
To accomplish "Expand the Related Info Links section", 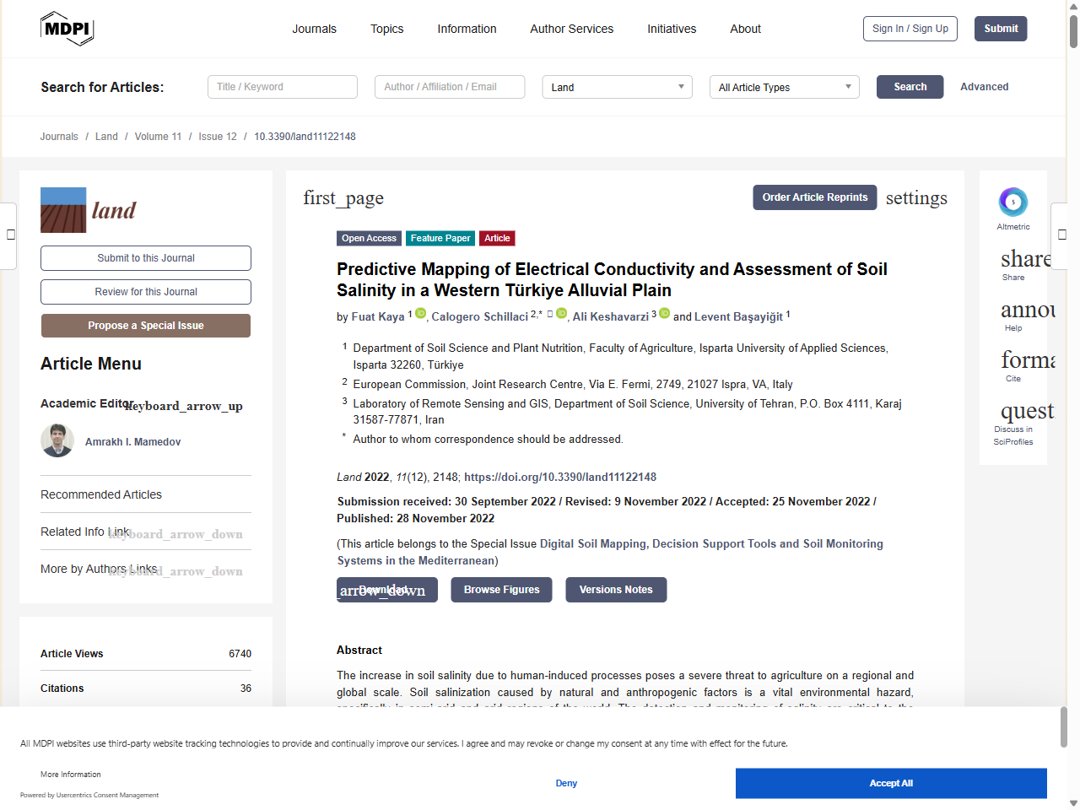I will pyautogui.click(x=175, y=534).
